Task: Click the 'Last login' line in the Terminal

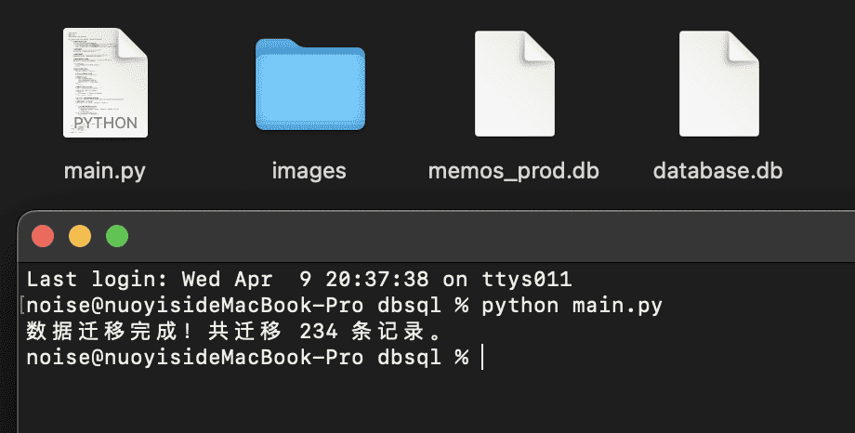Action: coord(299,279)
